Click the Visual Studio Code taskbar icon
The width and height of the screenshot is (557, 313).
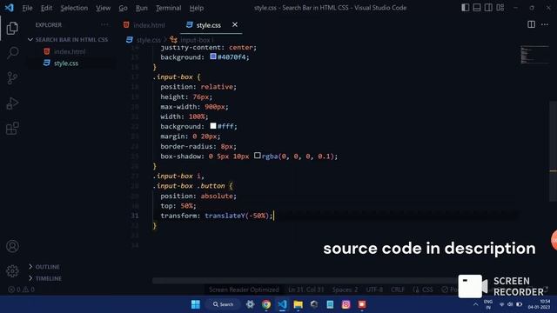[282, 304]
